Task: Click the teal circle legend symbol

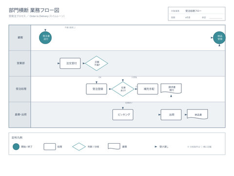Action: click(16, 147)
